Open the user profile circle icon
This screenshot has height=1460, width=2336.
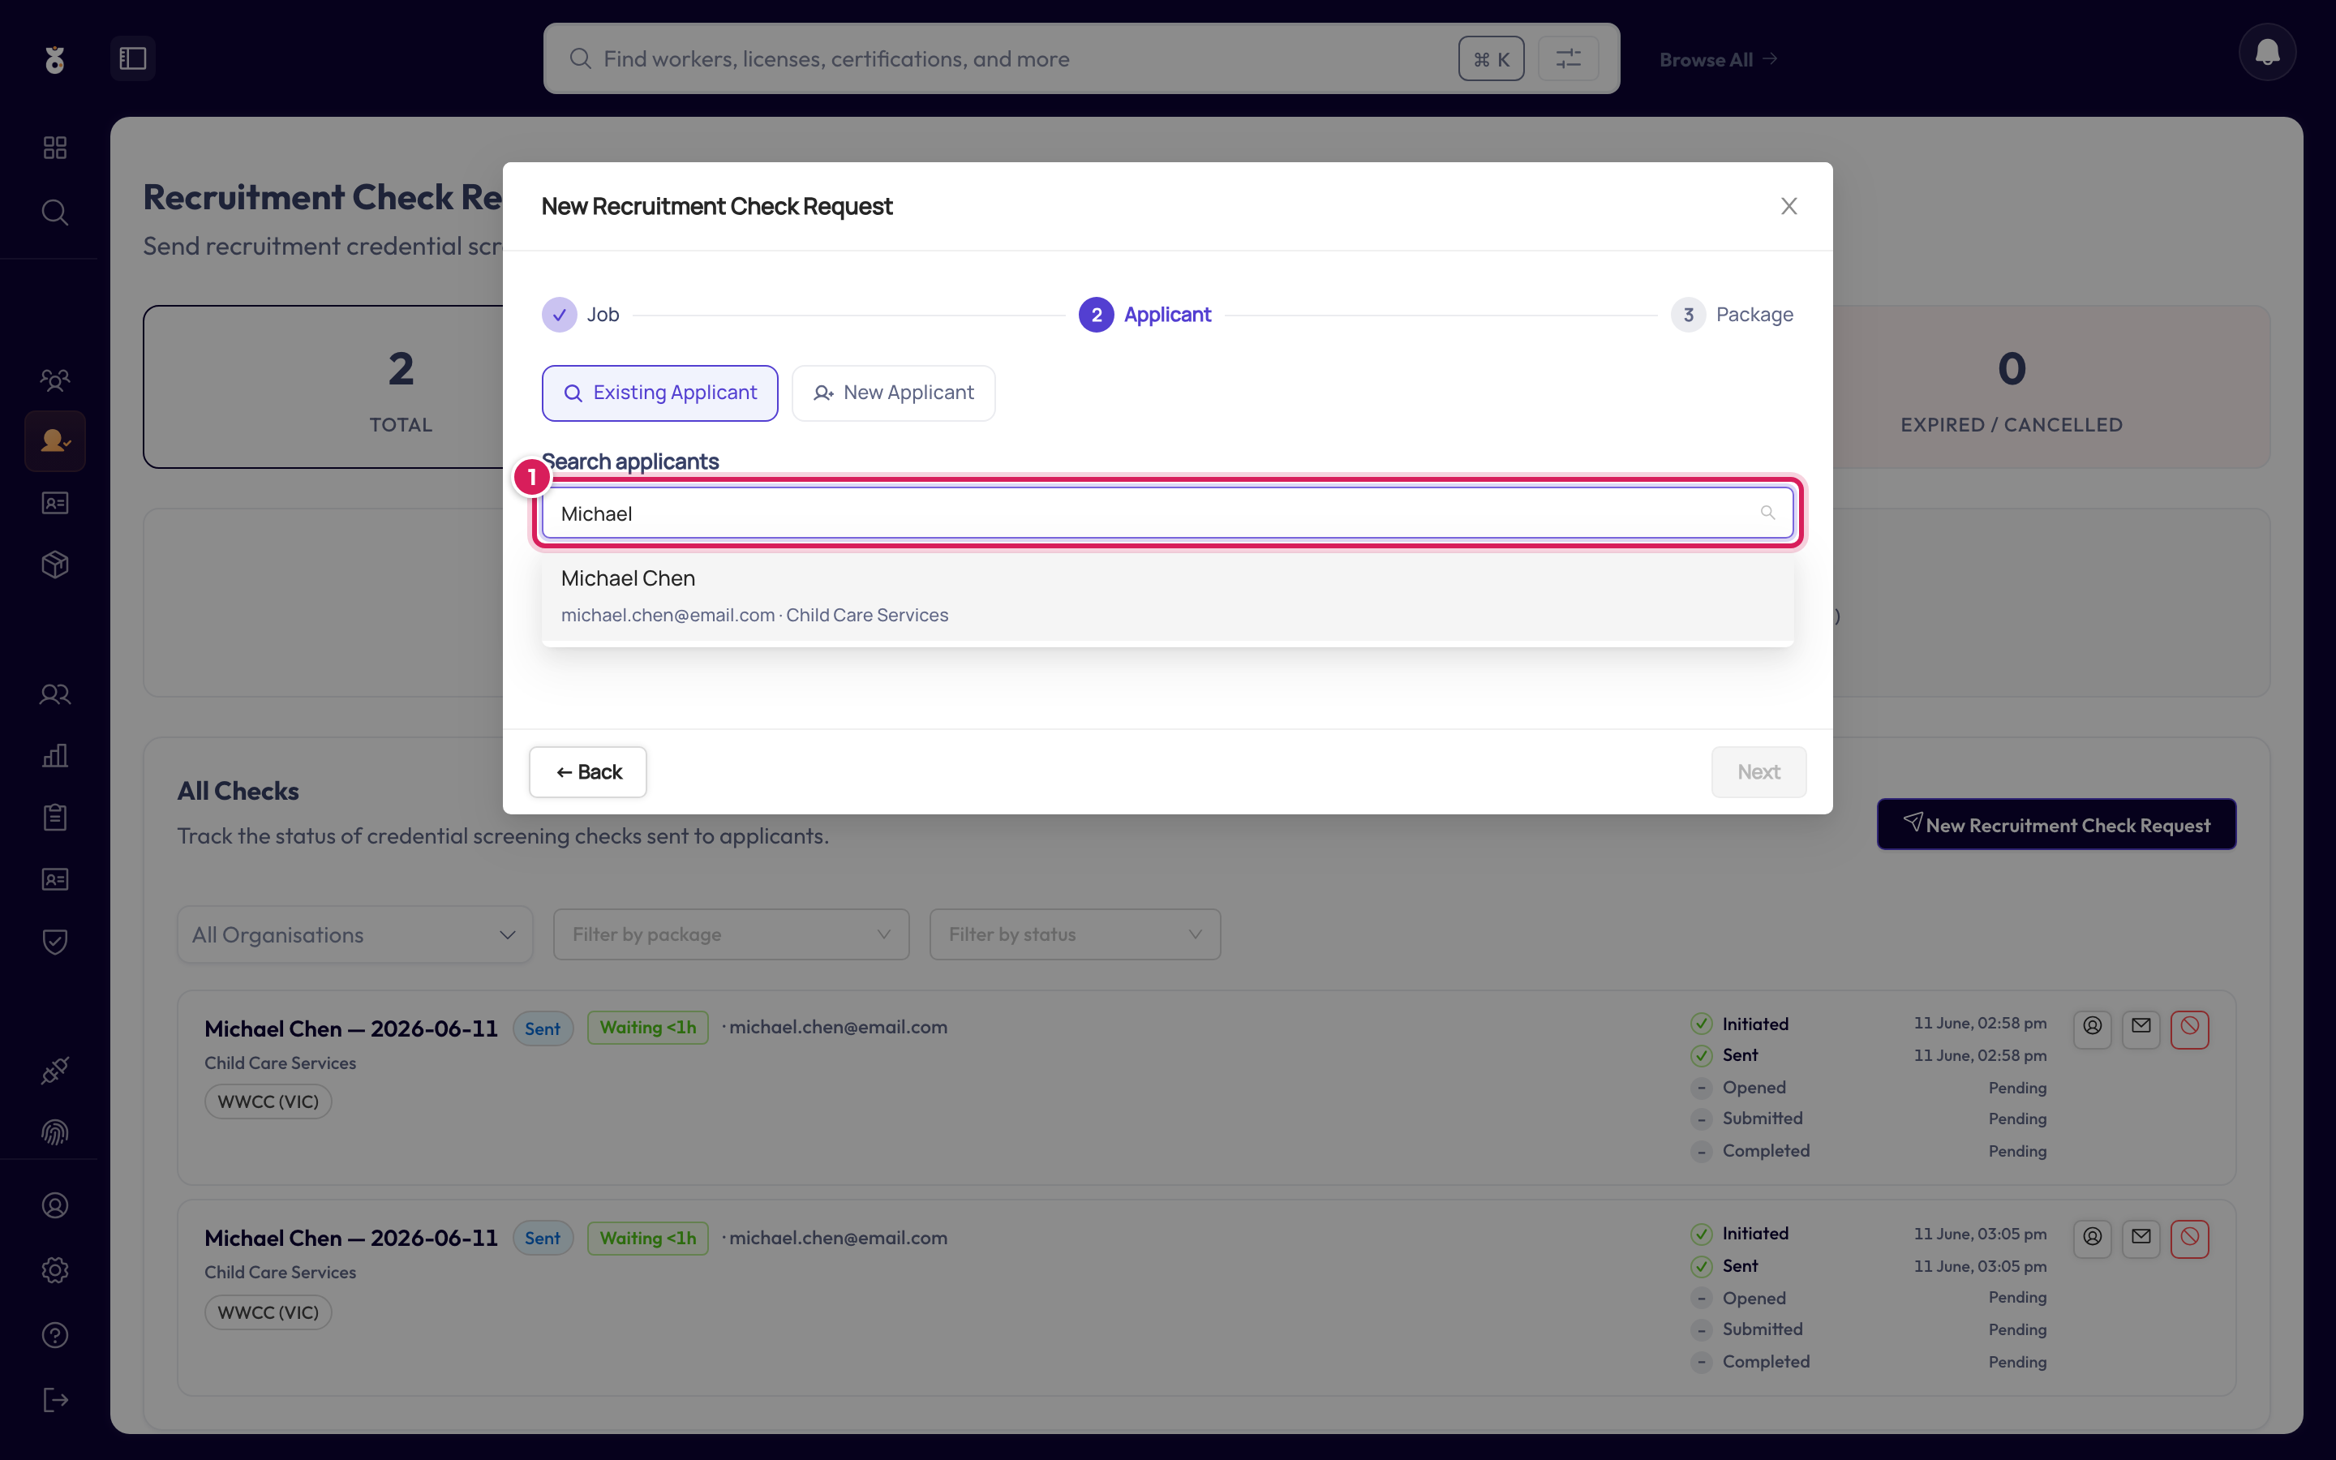55,1205
